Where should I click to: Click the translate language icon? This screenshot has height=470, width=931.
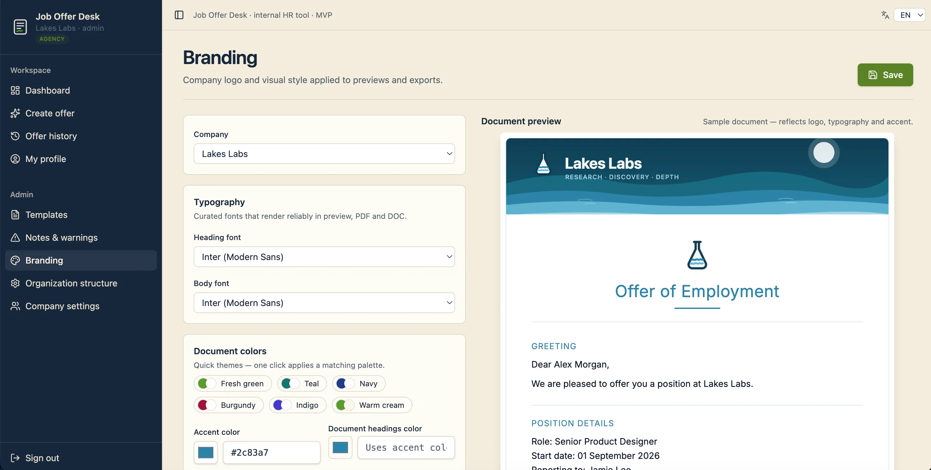click(885, 15)
